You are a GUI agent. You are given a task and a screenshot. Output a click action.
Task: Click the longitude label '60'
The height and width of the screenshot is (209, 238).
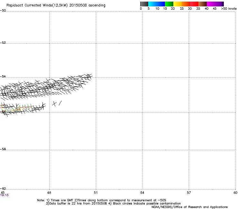[235, 193]
